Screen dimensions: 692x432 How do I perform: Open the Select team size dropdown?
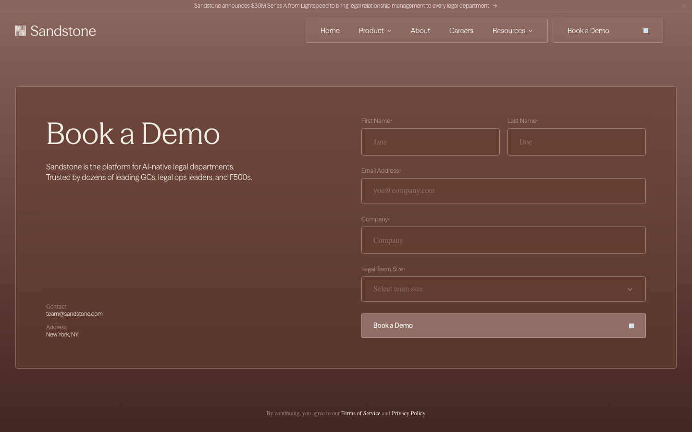point(503,289)
